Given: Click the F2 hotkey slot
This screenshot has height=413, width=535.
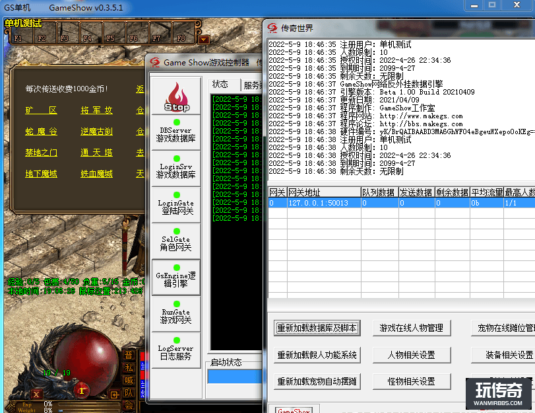Looking at the screenshot, I should [x=44, y=33].
